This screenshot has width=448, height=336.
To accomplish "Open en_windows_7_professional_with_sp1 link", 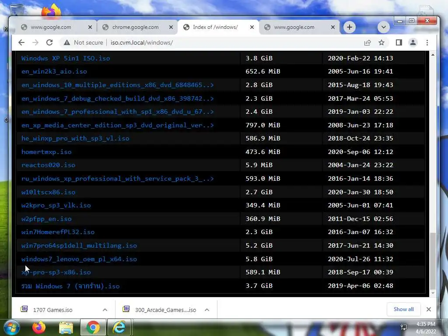I will [x=117, y=112].
